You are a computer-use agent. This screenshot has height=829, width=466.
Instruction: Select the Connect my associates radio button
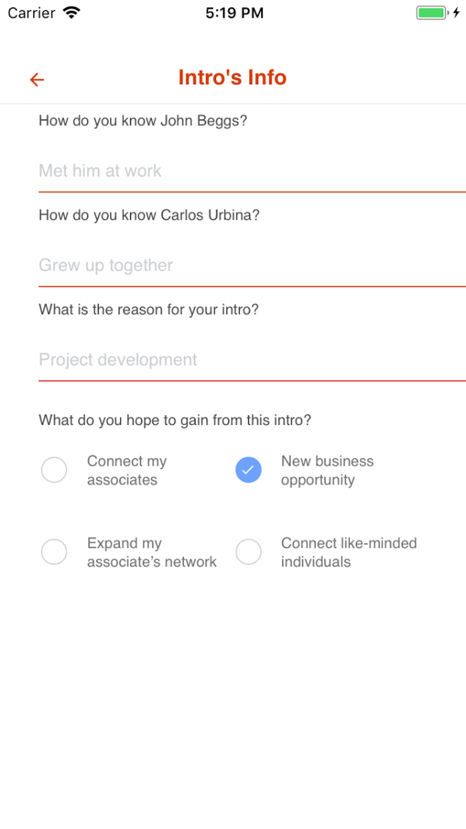click(x=54, y=470)
